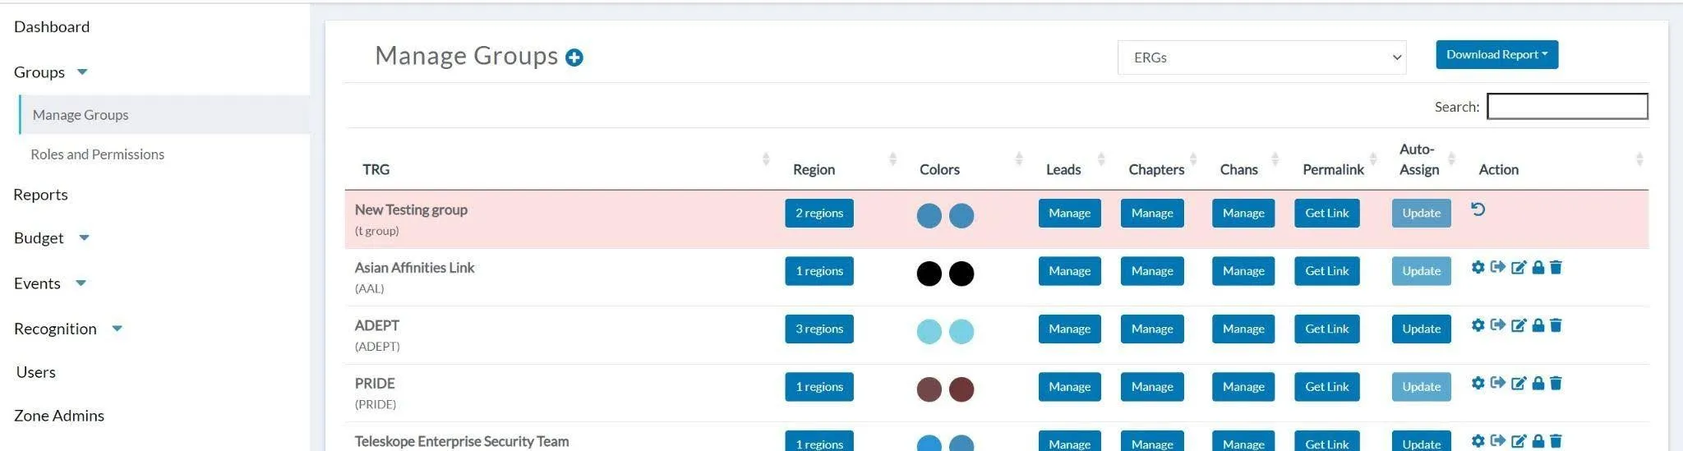Click second light-blue color swatch for ADEPT
1683x451 pixels.
point(961,332)
